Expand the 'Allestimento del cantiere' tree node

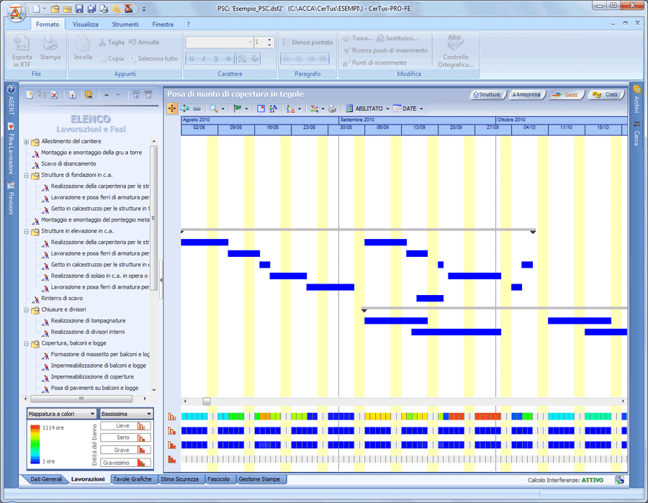[27, 142]
